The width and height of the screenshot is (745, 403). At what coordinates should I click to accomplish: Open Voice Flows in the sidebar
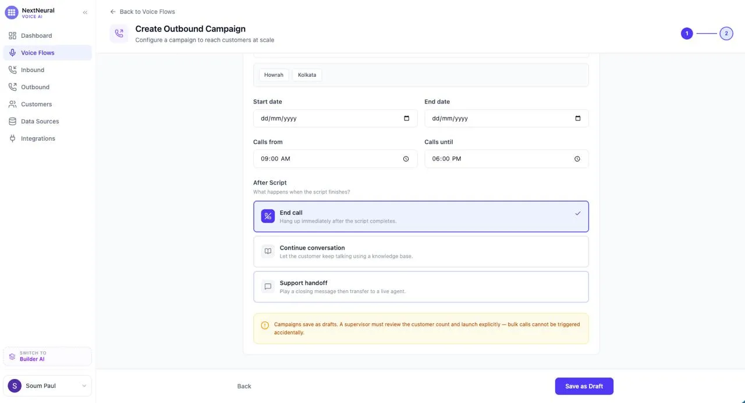[x=47, y=53]
